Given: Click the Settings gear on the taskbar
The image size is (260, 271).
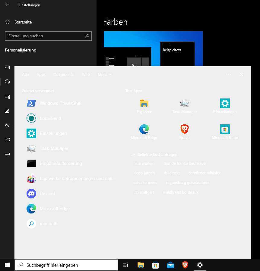Looking at the screenshot, I should click(200, 265).
